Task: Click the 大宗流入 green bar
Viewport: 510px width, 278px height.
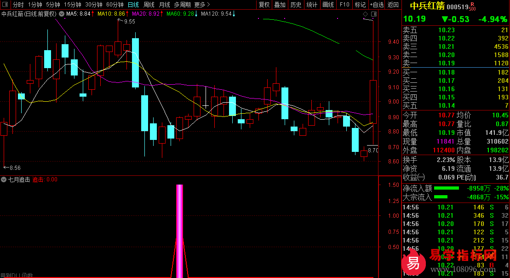Action: (441, 197)
